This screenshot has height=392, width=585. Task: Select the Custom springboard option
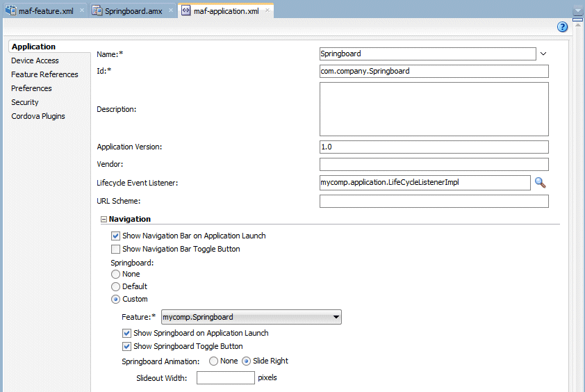pos(115,299)
